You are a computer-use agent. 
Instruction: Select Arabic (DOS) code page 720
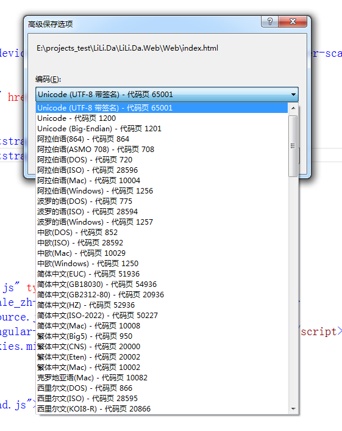162,160
